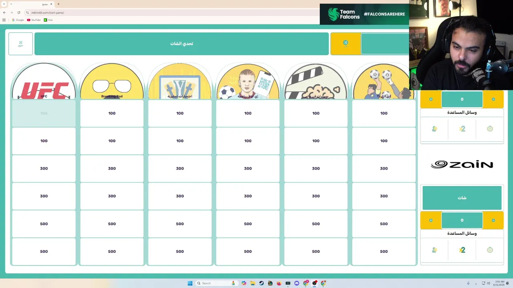The height and width of the screenshot is (288, 513).
Task: Use the x2 double helper of شات team
Action: point(462,250)
